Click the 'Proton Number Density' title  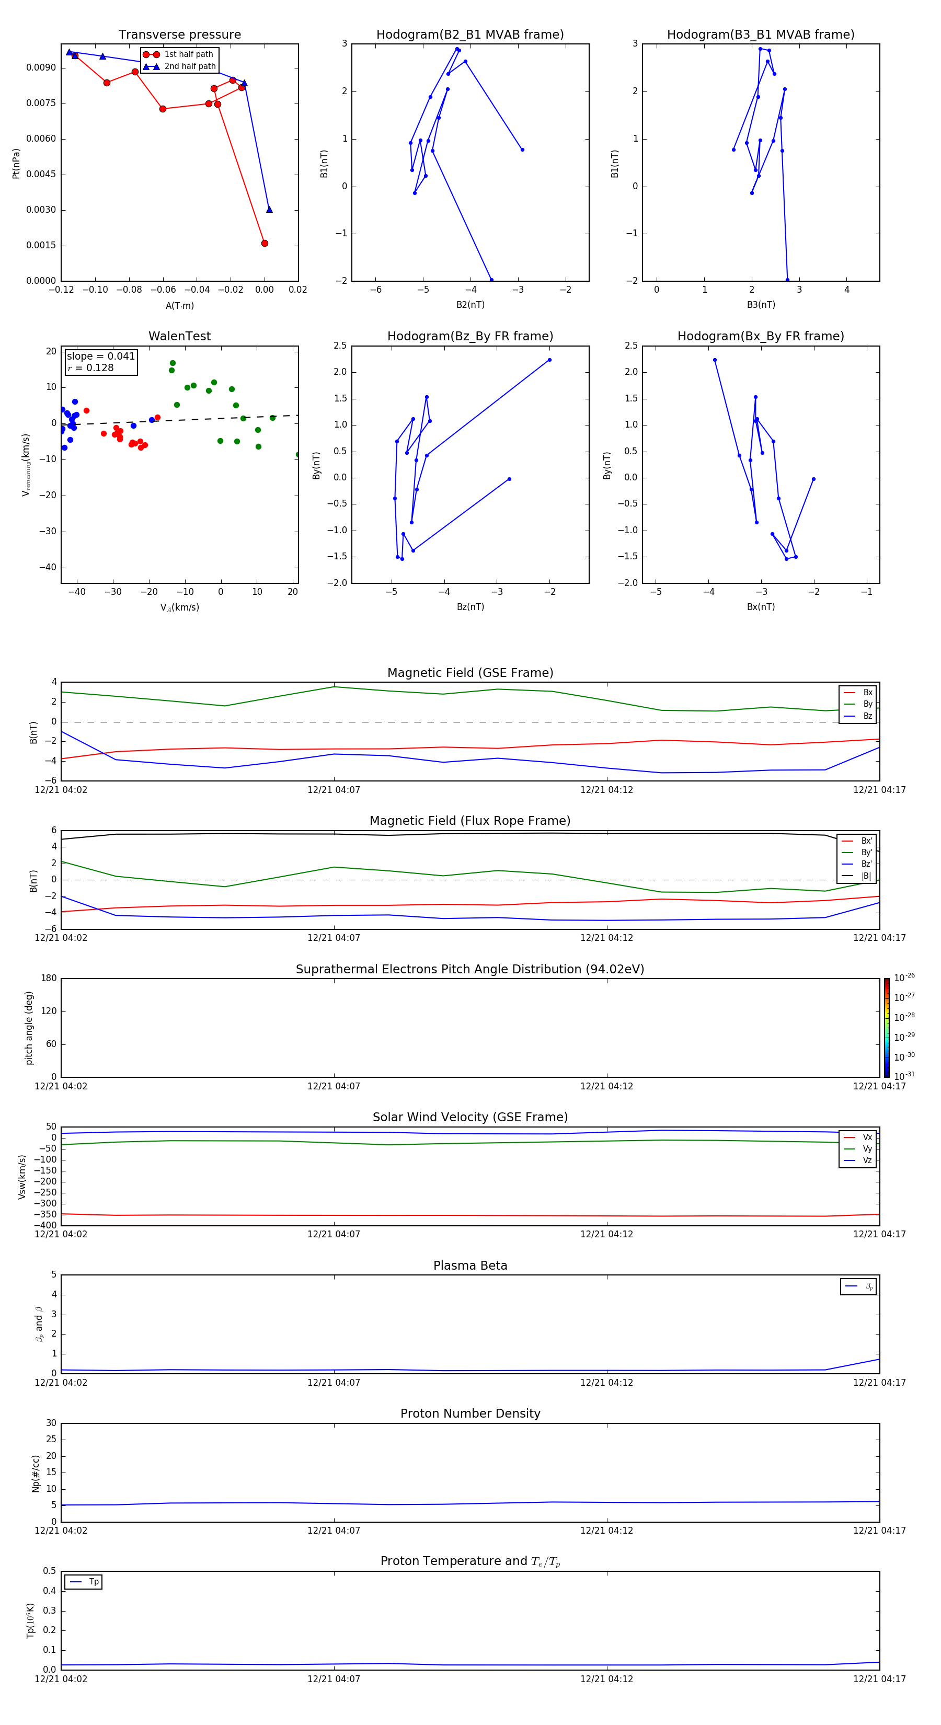(x=470, y=1413)
